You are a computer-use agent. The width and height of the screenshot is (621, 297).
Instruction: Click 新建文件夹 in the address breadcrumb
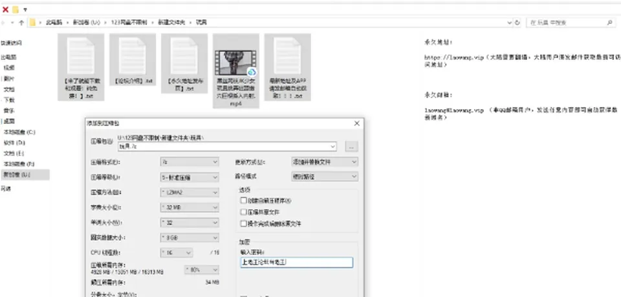tap(171, 23)
